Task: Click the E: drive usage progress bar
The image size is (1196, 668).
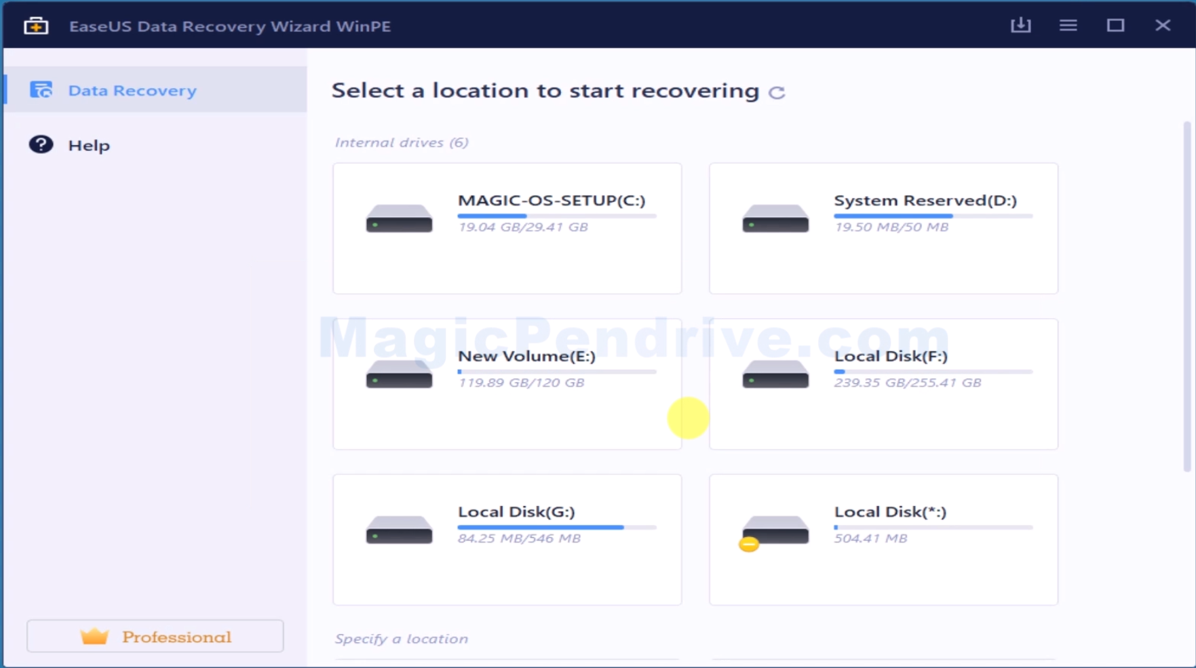Action: pyautogui.click(x=557, y=372)
